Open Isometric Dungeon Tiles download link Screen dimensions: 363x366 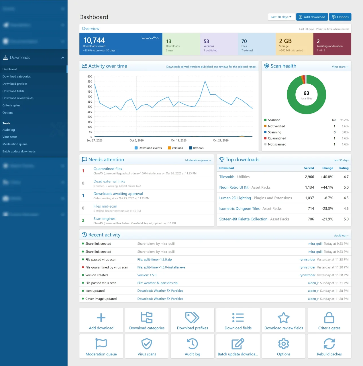click(x=239, y=208)
